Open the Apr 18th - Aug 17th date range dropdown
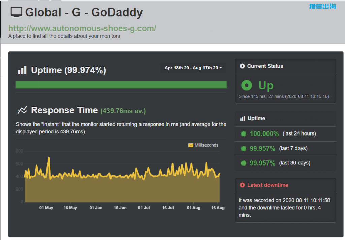 pos(193,67)
